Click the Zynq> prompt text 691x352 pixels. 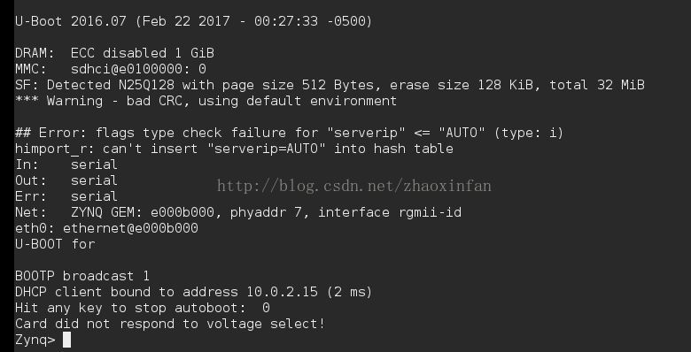[35, 340]
